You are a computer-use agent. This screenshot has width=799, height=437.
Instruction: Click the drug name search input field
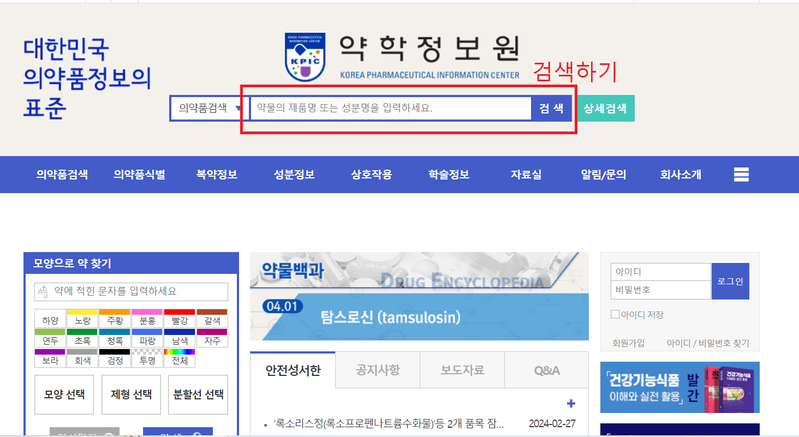click(391, 108)
